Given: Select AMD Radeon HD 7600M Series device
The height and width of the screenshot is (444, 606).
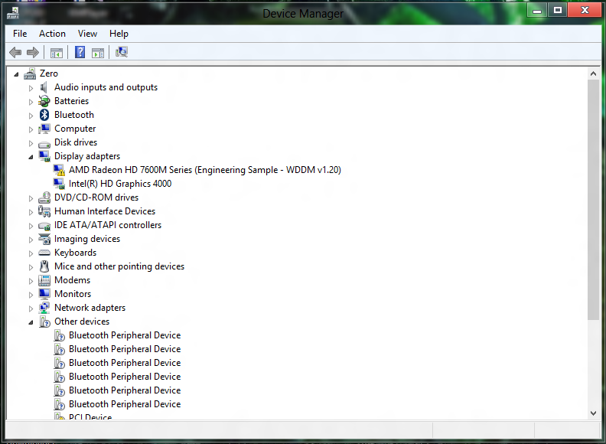Looking at the screenshot, I should (x=205, y=170).
